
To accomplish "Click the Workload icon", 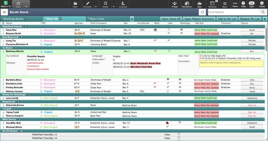I will coord(212,4).
